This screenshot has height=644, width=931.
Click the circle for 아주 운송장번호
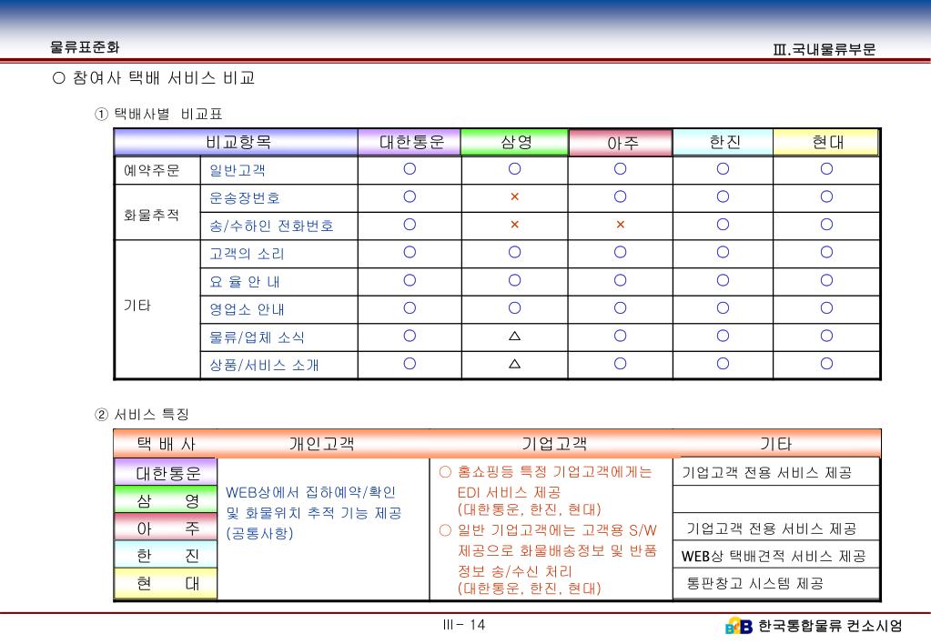pyautogui.click(x=621, y=196)
